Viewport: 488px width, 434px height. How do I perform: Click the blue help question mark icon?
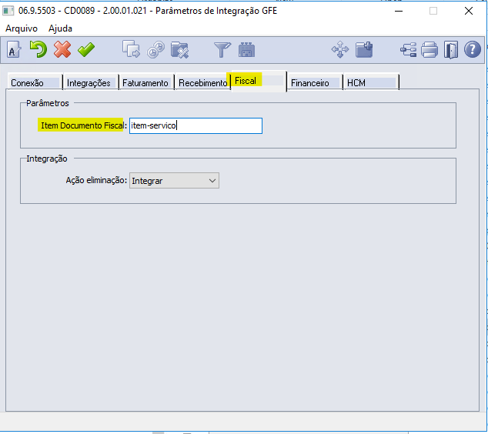473,50
